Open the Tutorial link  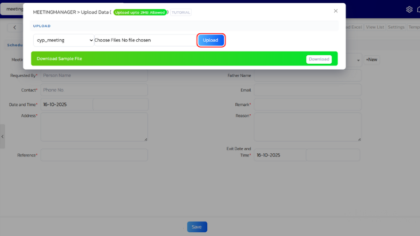click(181, 12)
